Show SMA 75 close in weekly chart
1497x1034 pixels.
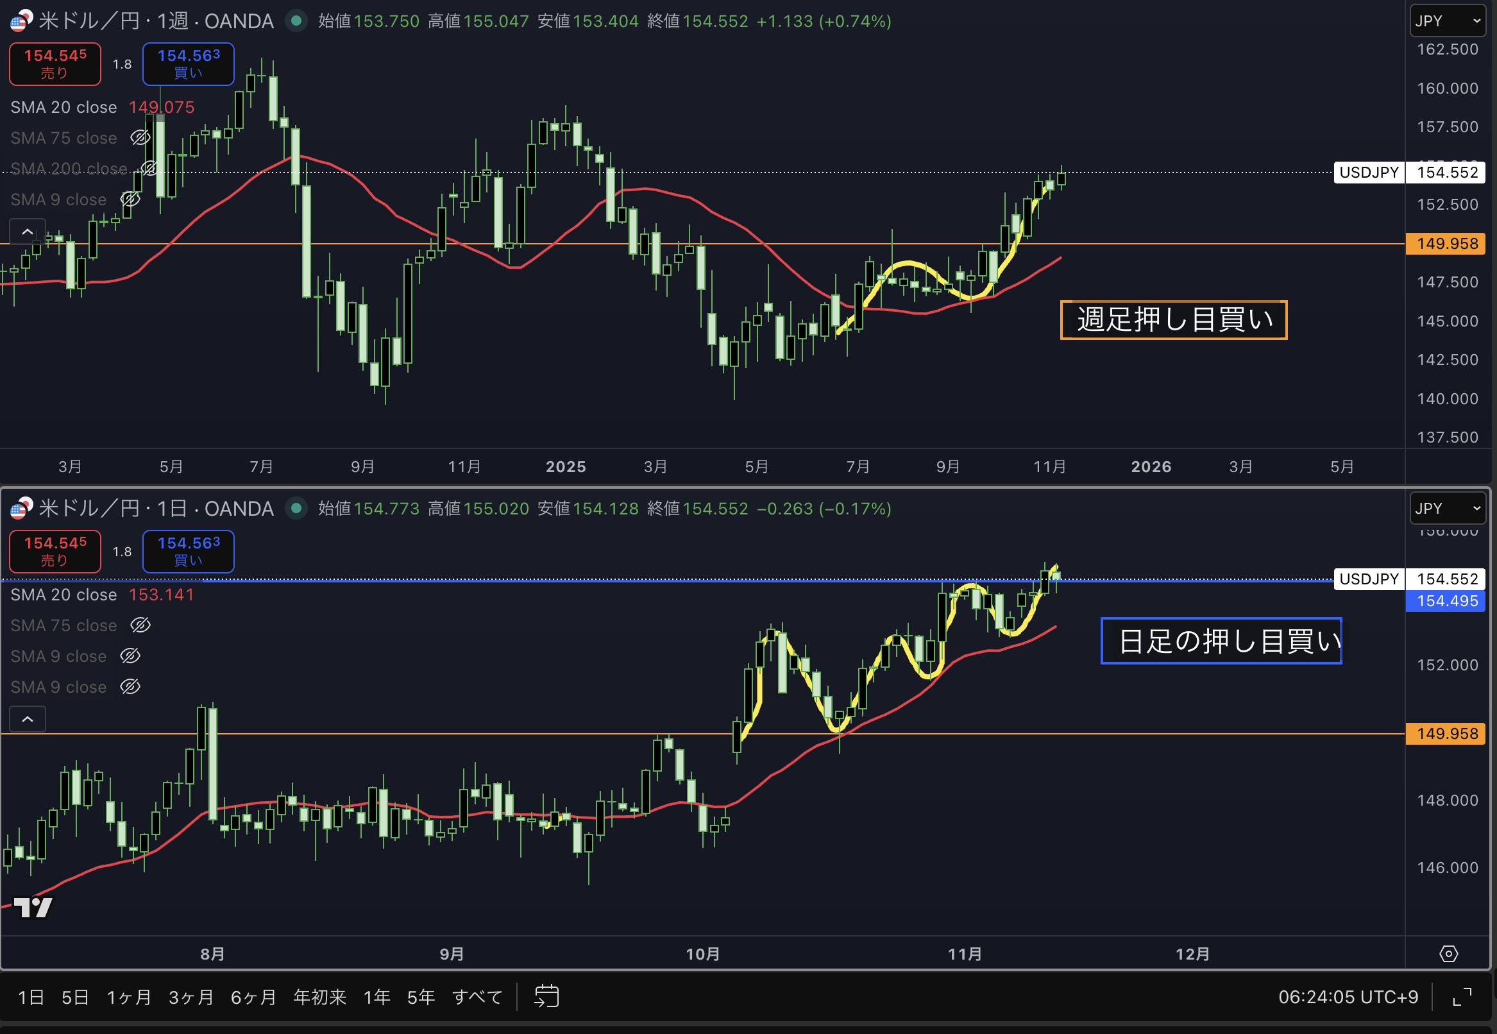click(140, 138)
